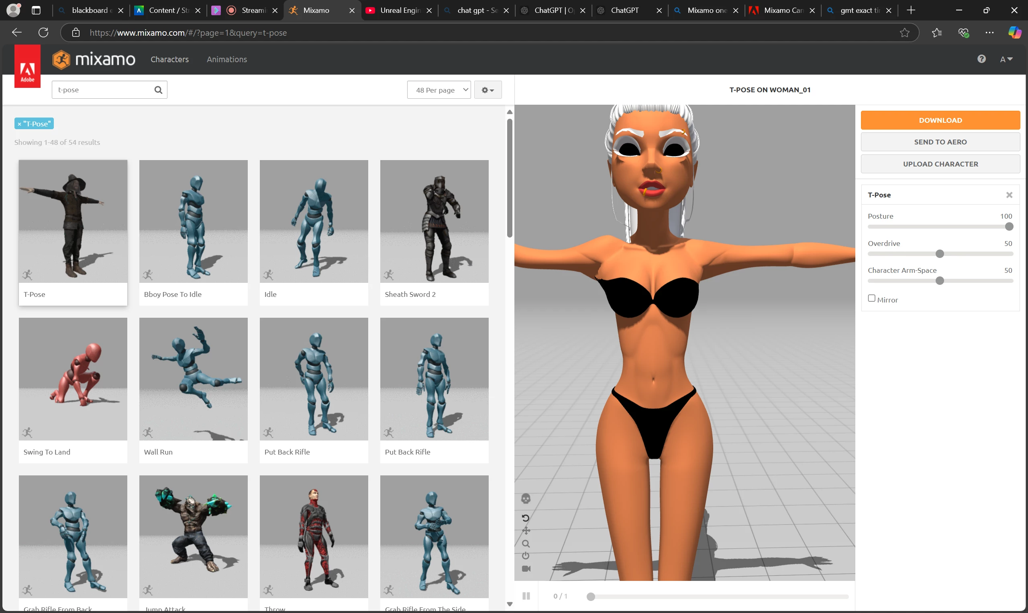Click the rotate camera icon in viewer

point(525,518)
